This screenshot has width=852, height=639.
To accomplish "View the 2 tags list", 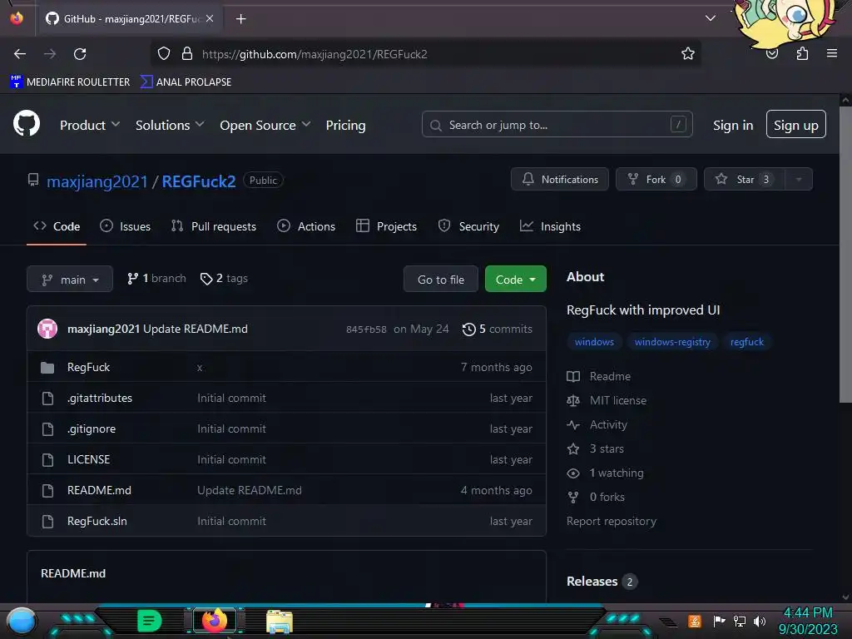I will 224,279.
